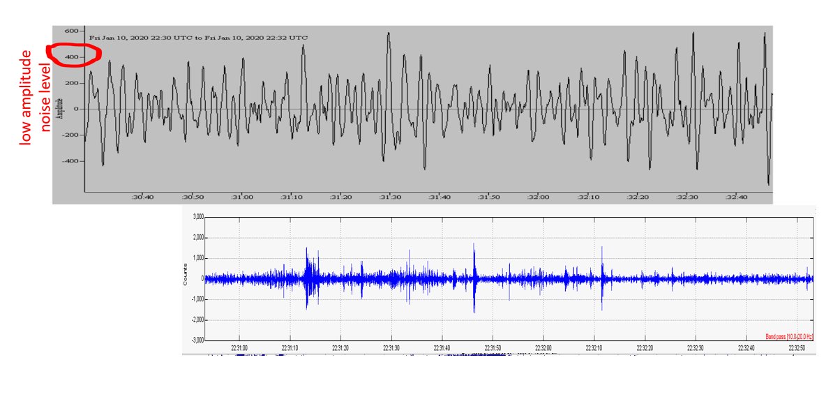Click the '22:31:40' time label on blue chart
The width and height of the screenshot is (833, 406).
click(x=442, y=348)
